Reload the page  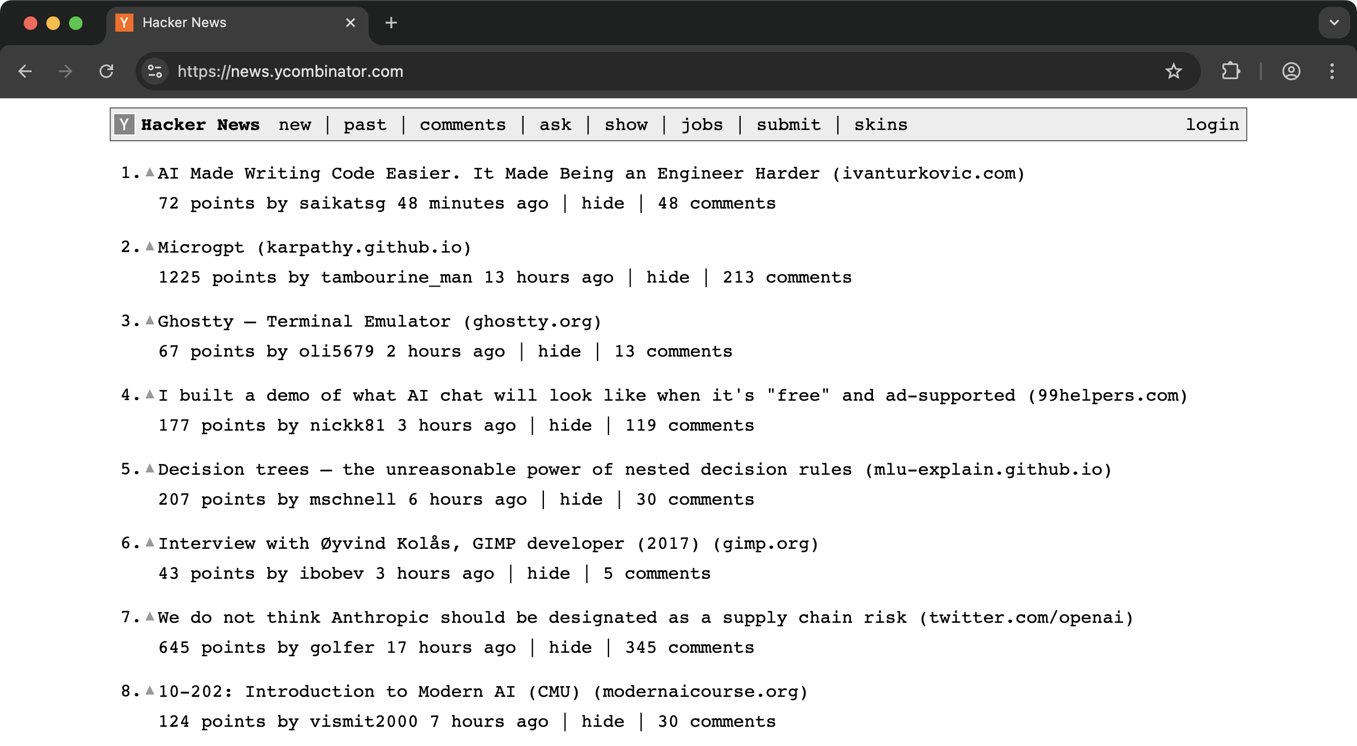pos(106,71)
